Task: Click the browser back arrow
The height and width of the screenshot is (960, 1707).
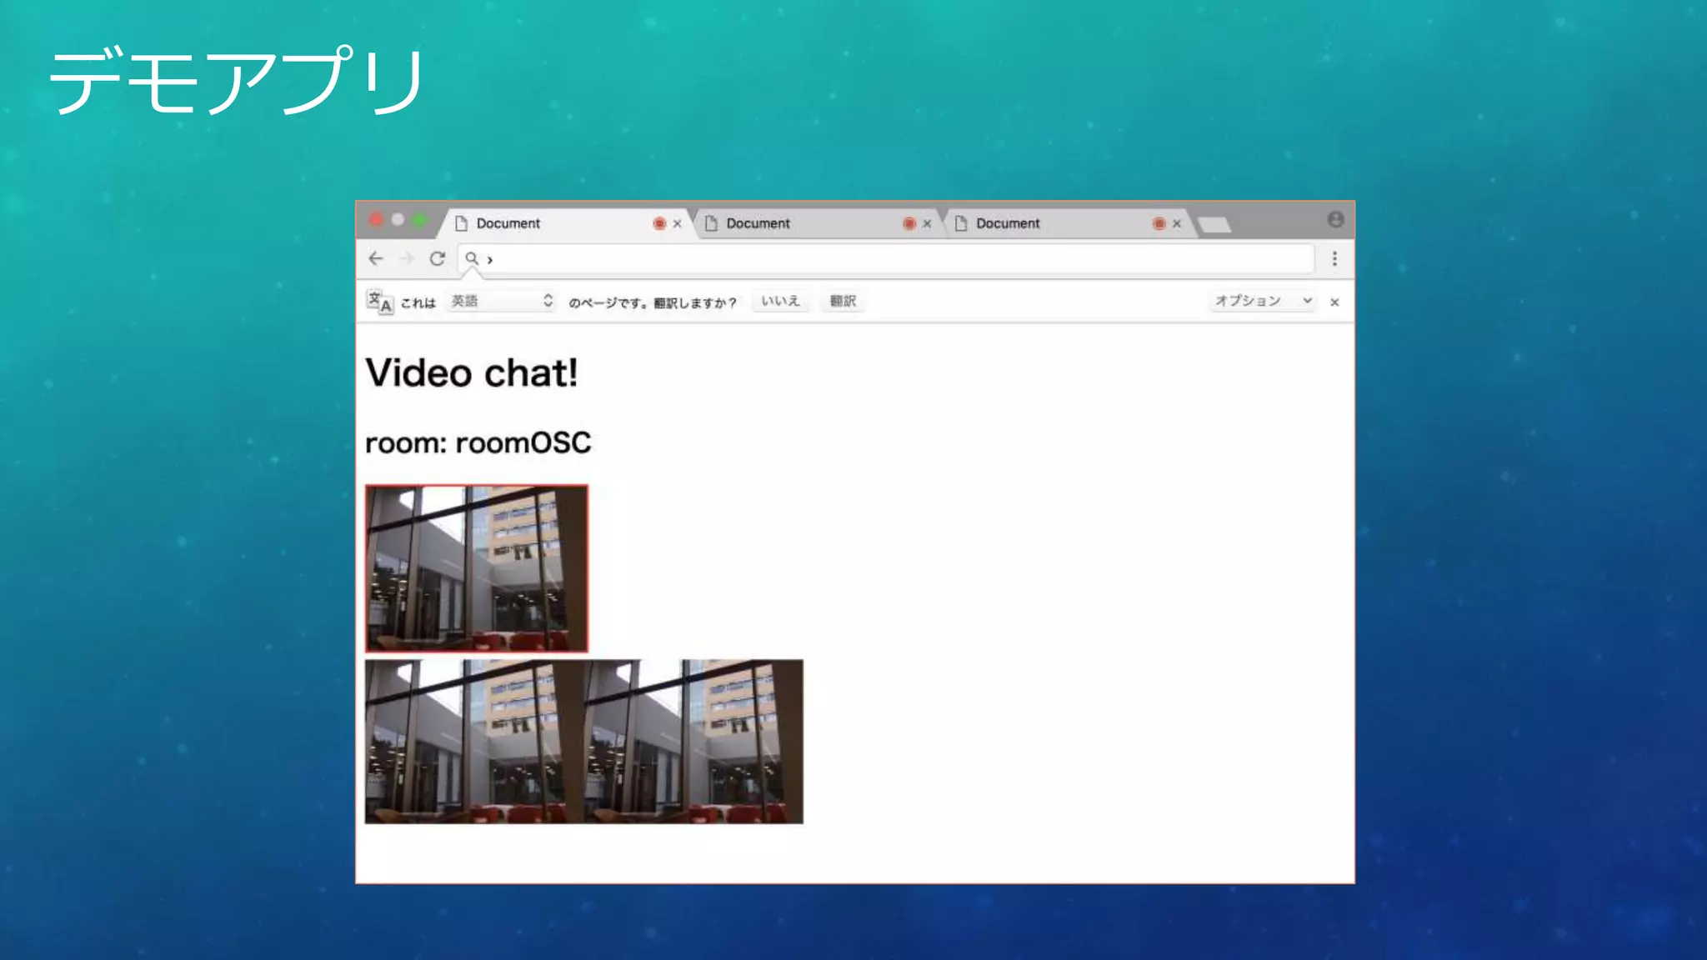Action: (376, 259)
